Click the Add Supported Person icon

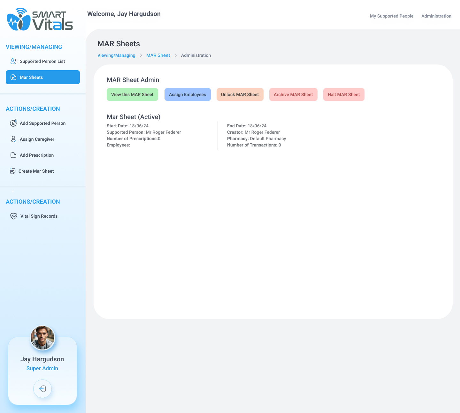click(x=13, y=123)
